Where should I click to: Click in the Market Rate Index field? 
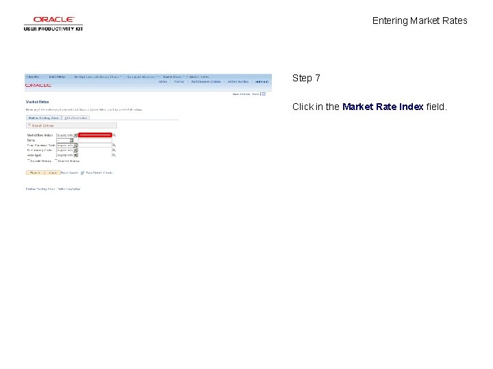[95, 135]
